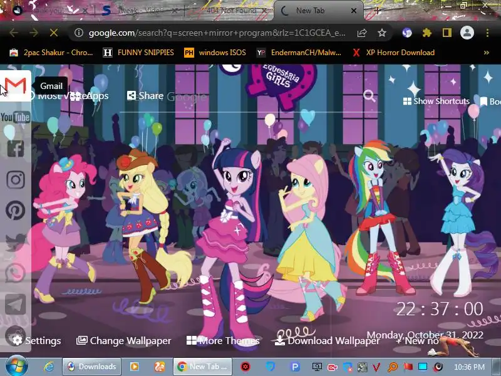Click Download Wallpaper
Screen dimensions: 501x376
tap(327, 340)
